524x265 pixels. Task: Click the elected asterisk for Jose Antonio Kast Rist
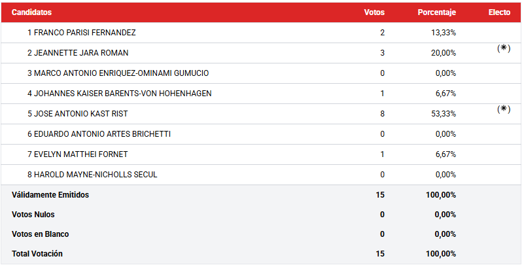(503, 109)
